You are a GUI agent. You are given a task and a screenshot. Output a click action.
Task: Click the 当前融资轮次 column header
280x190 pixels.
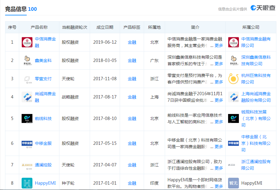pos(74,27)
